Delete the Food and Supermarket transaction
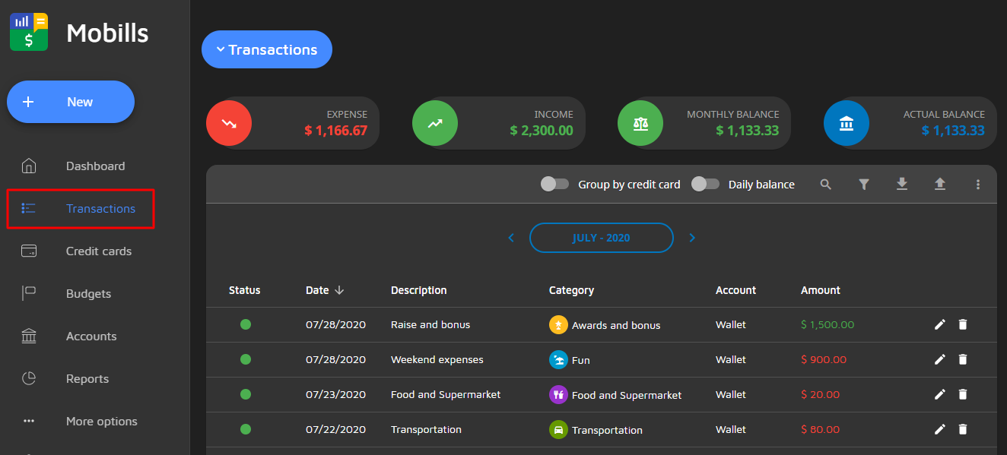The image size is (1007, 455). [963, 395]
